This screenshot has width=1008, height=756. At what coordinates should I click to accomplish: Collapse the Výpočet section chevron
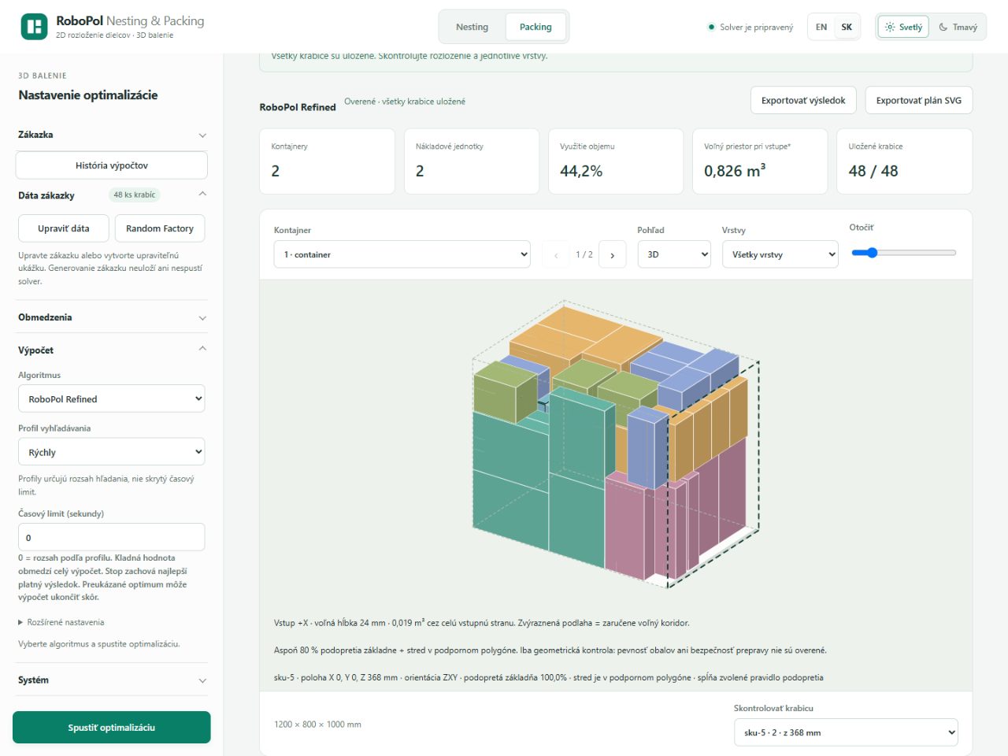click(202, 349)
